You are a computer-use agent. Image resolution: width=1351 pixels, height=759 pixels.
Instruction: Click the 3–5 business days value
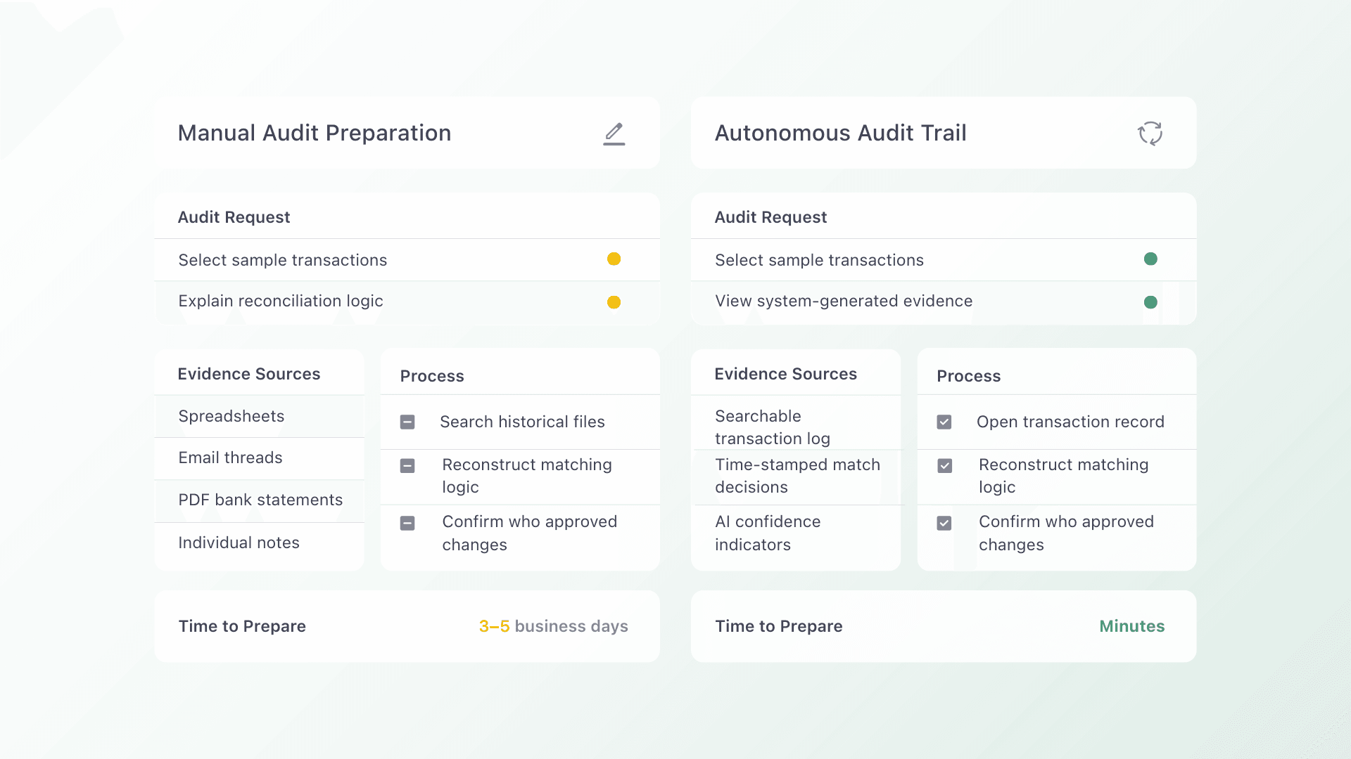(553, 626)
